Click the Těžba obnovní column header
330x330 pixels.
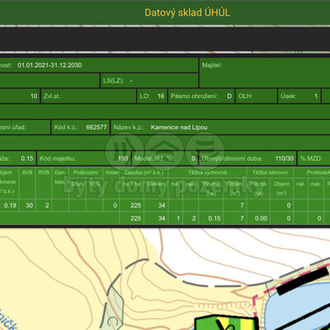(x=270, y=172)
